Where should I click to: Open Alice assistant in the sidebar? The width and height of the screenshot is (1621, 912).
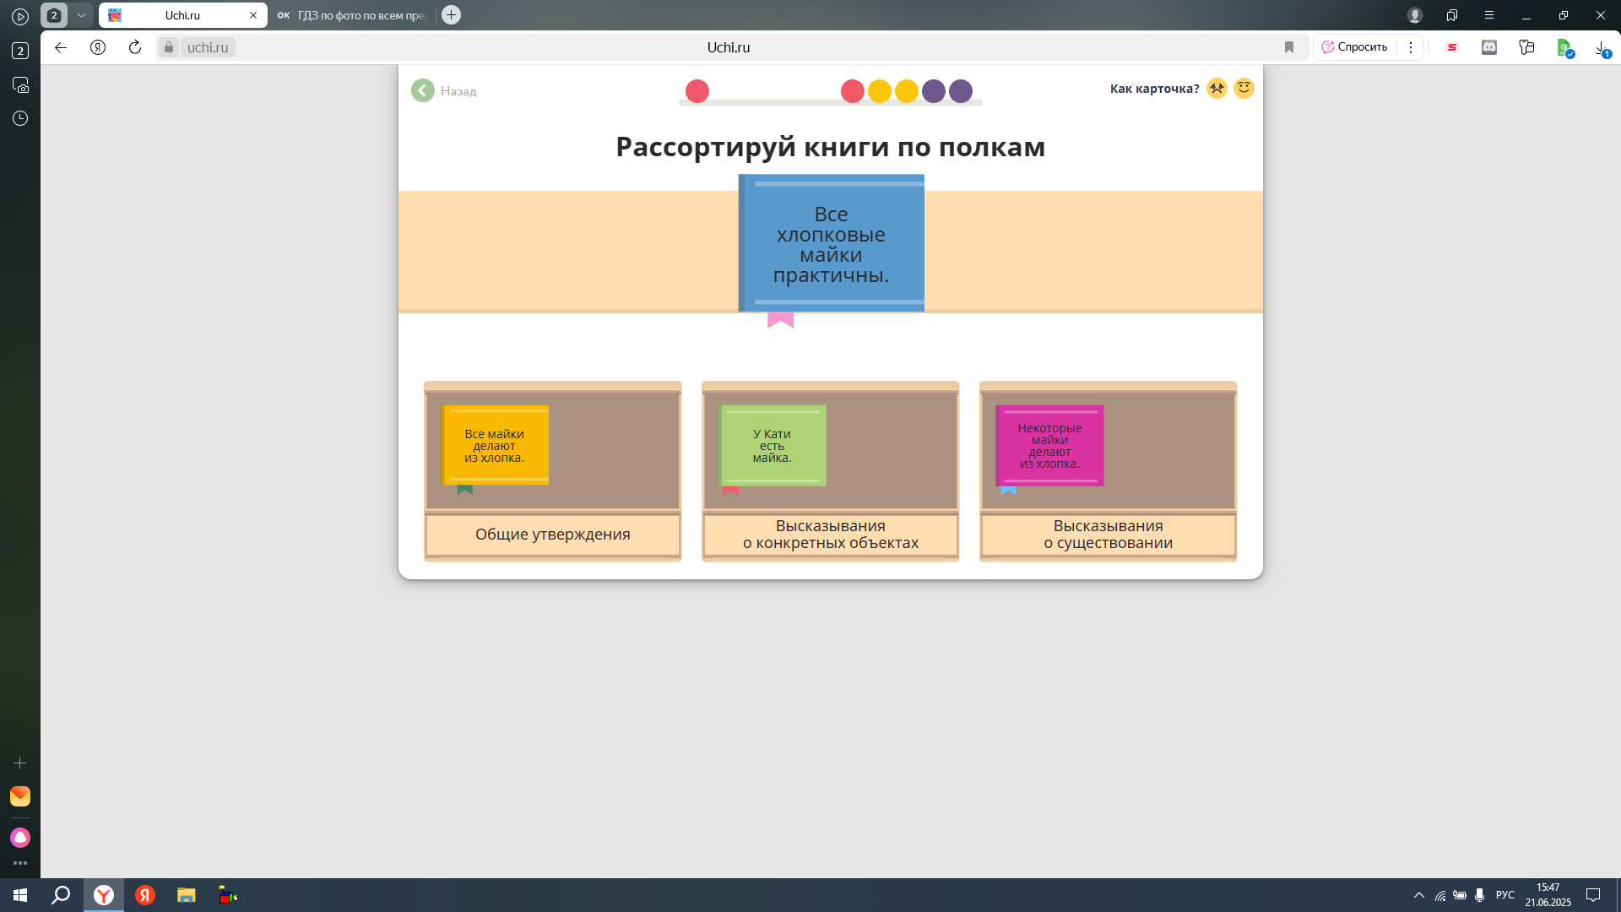pos(20,837)
